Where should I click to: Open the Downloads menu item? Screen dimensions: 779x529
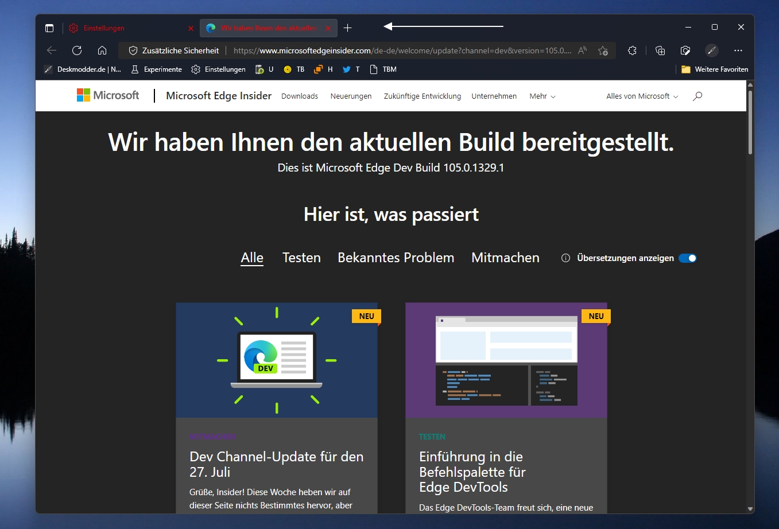coord(300,96)
